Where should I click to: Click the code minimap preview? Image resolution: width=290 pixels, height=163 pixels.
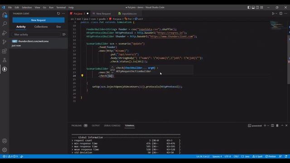point(277,25)
